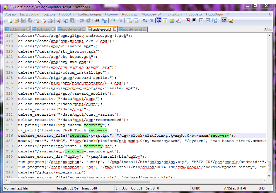Open the Κωδικοποίηση menu
276x193 pixels.
coord(89,14)
